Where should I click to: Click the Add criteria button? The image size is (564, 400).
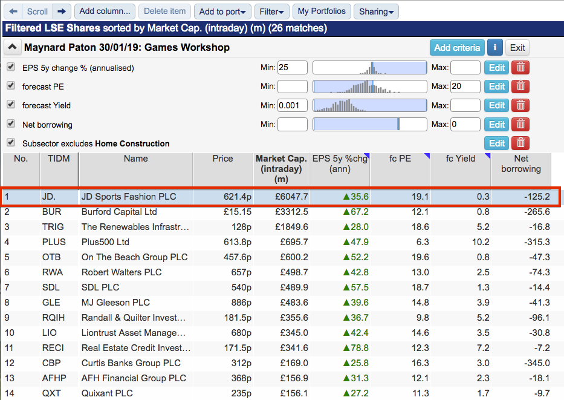pyautogui.click(x=457, y=48)
